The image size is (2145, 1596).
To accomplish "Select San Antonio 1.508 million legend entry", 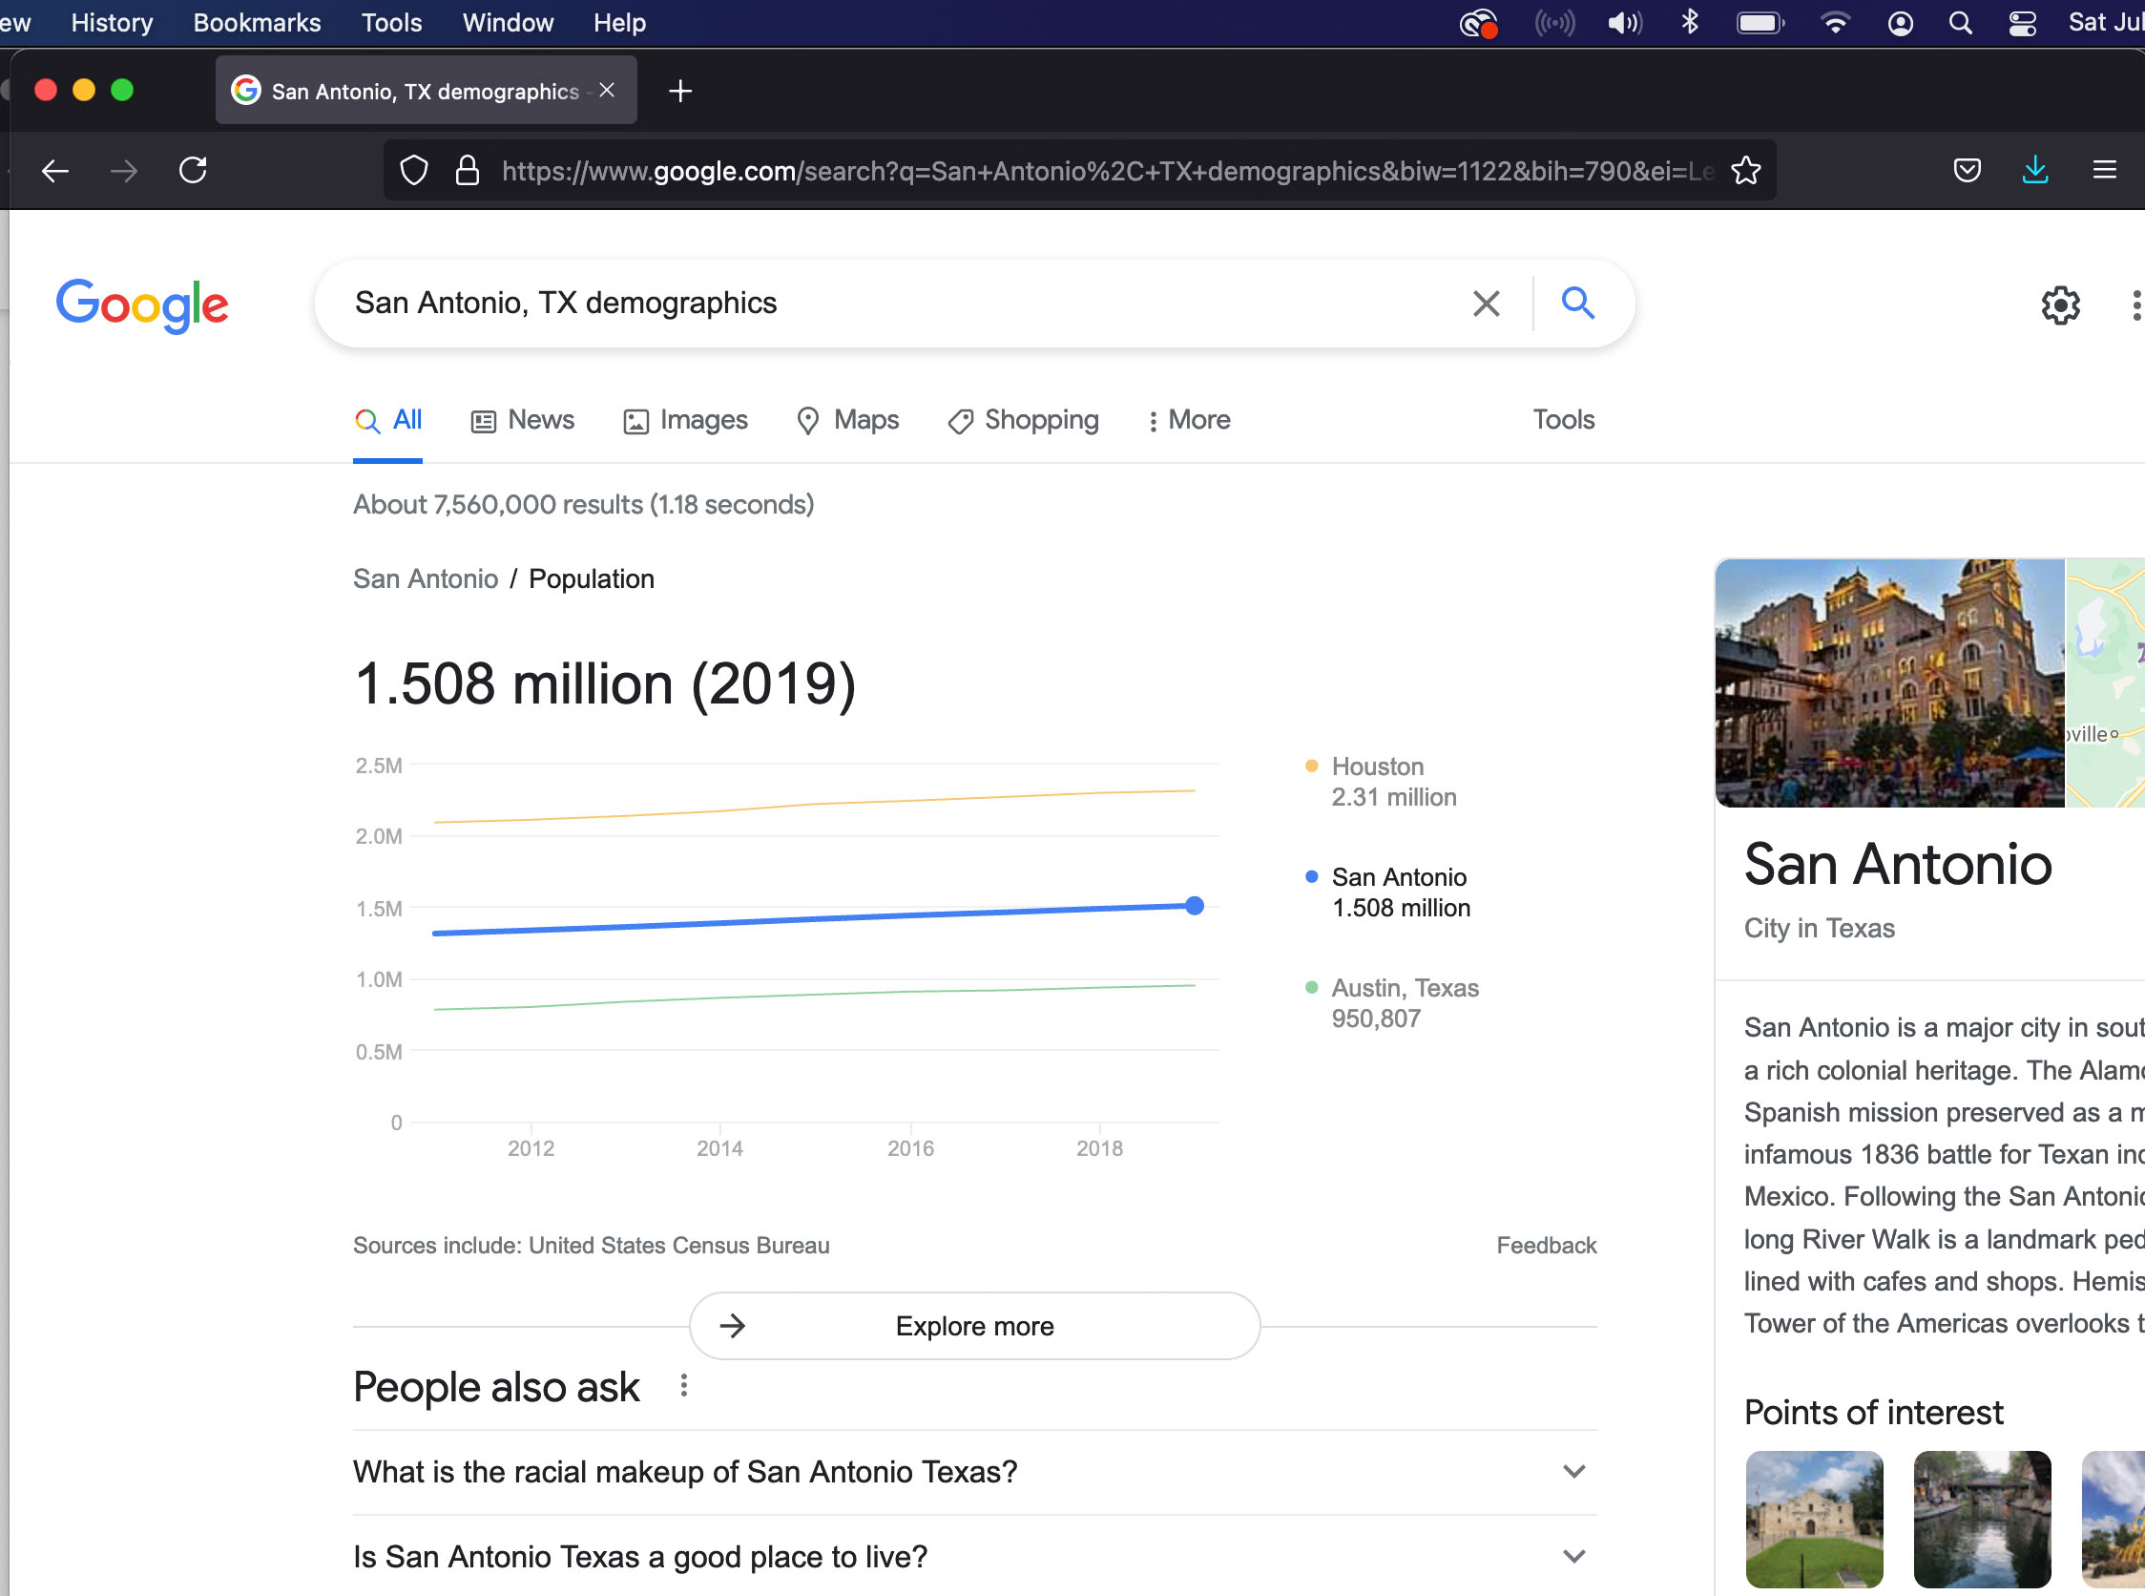I will 1387,892.
